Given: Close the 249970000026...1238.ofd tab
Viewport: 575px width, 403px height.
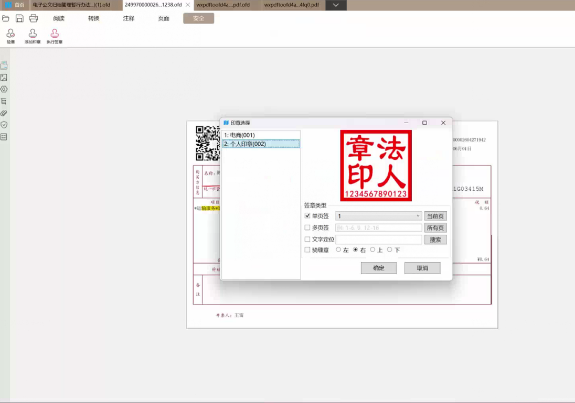Looking at the screenshot, I should tap(188, 5).
